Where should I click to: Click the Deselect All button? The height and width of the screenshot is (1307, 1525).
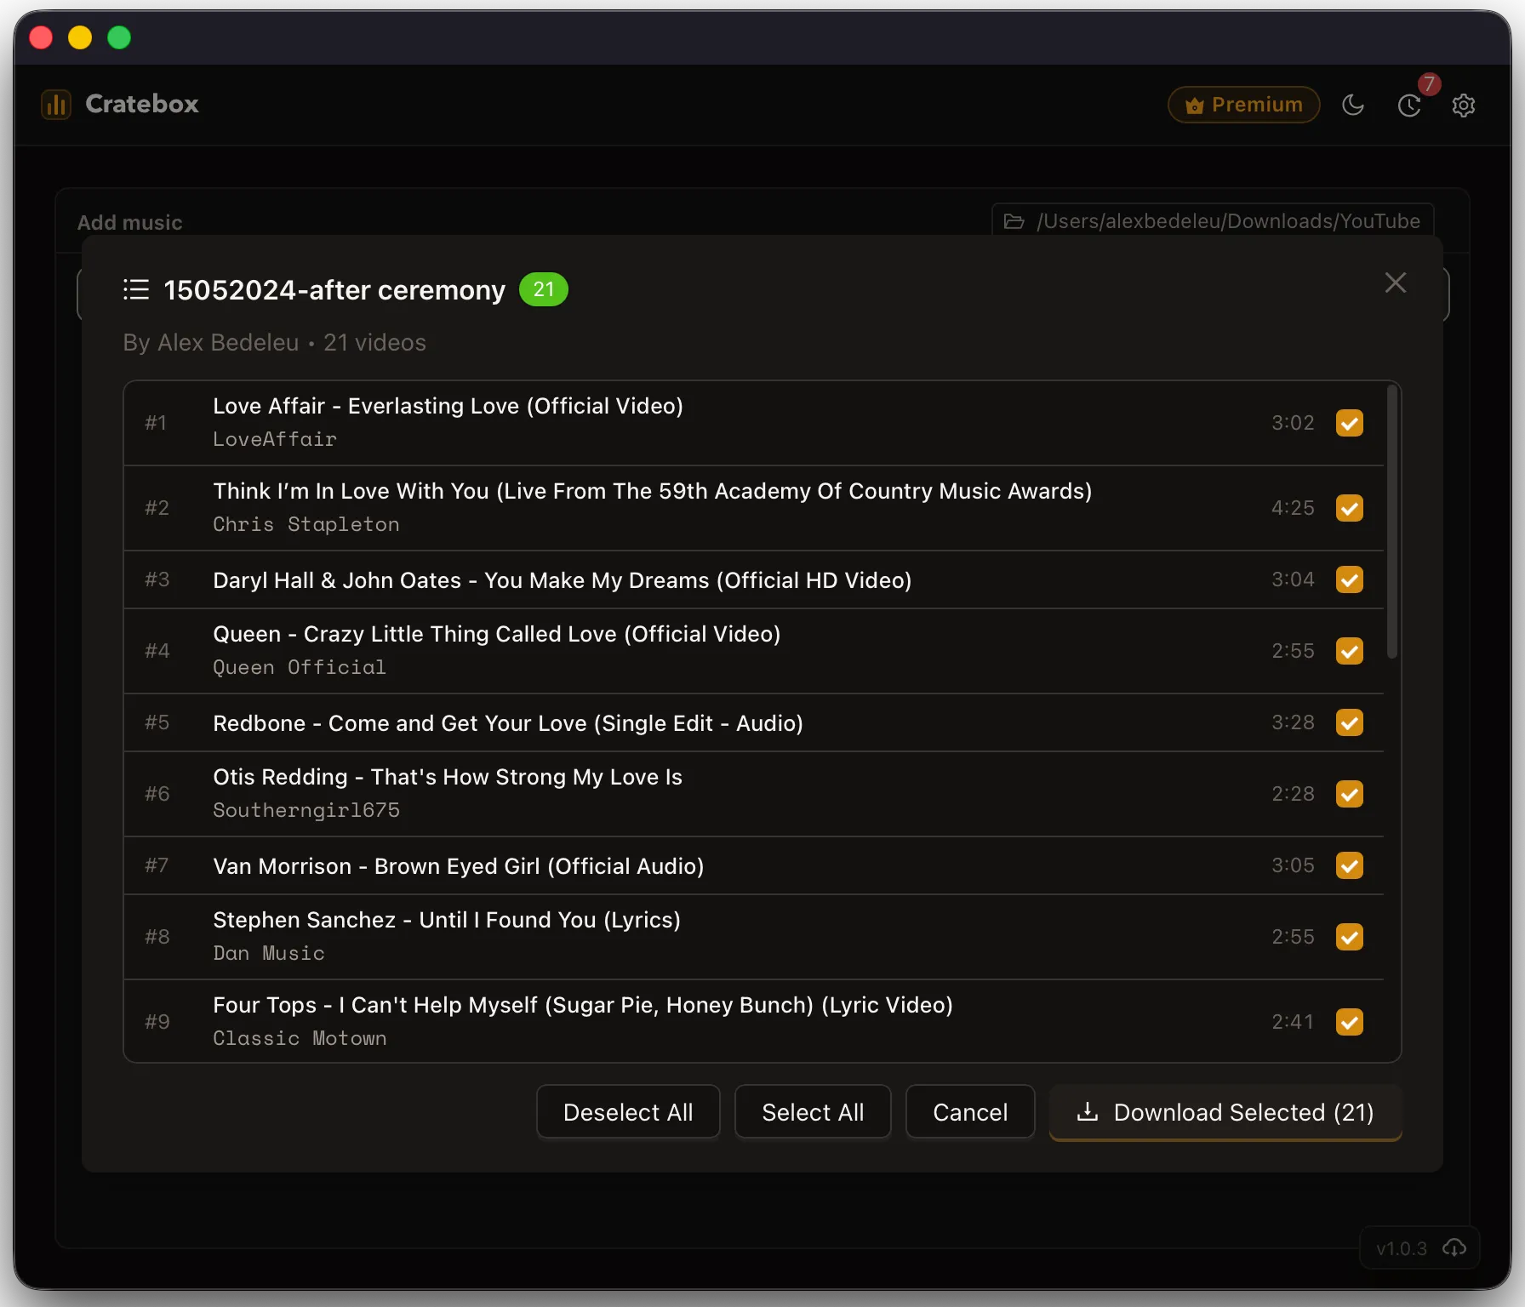click(x=628, y=1112)
